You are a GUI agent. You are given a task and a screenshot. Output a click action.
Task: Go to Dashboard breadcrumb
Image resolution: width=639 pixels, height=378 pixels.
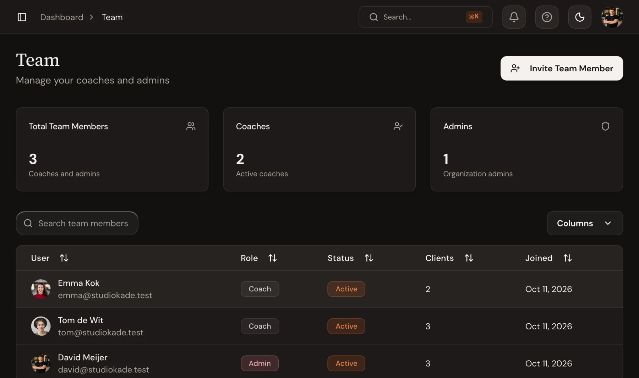point(62,17)
